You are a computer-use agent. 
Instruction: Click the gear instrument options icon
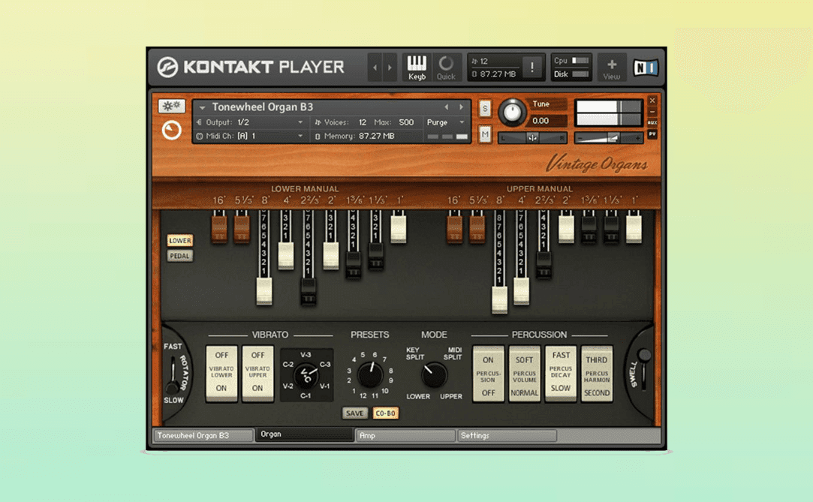[x=172, y=107]
